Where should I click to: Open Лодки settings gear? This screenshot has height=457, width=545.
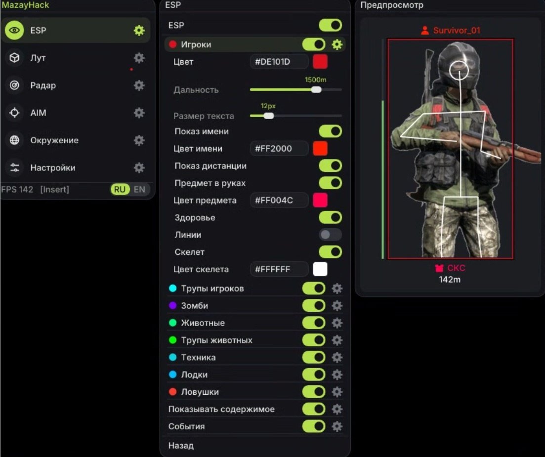pyautogui.click(x=337, y=374)
